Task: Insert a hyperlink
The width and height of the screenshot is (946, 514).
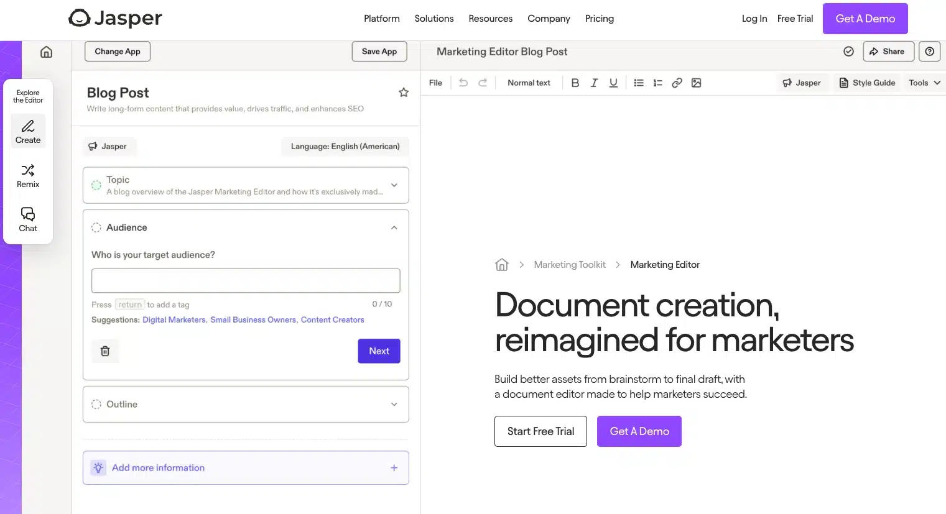Action: pyautogui.click(x=677, y=83)
